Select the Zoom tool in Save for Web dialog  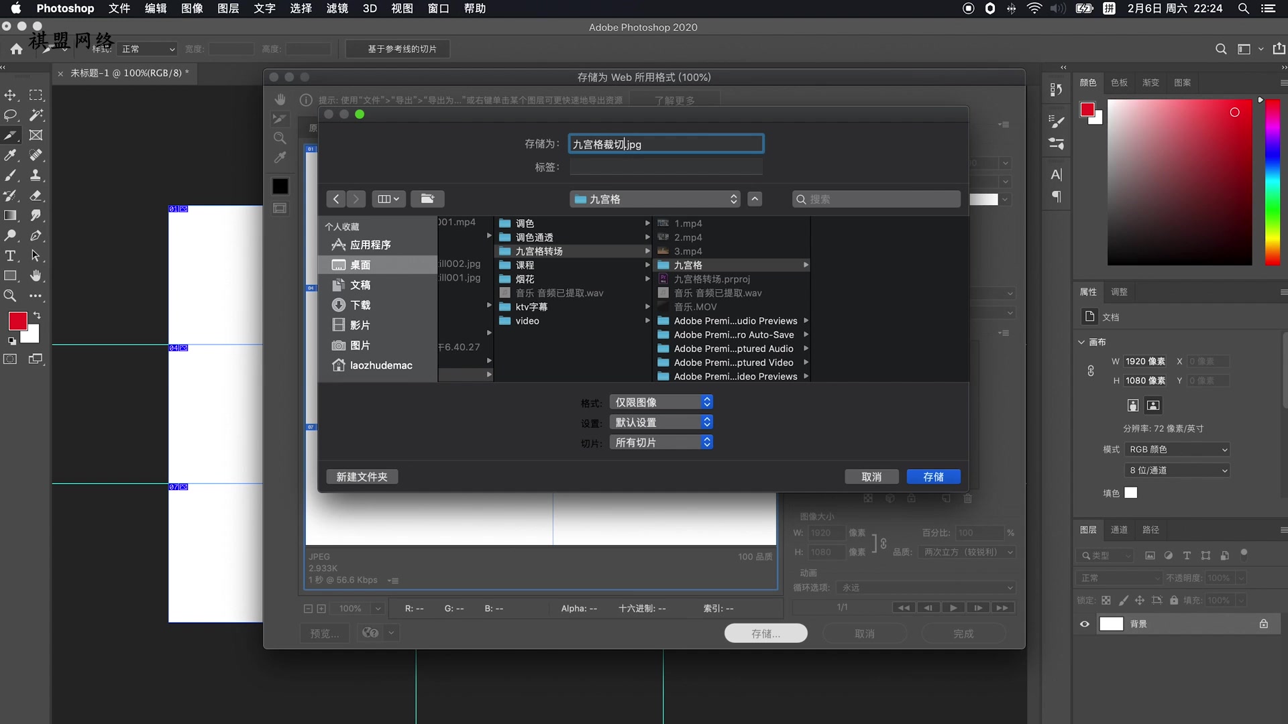point(280,138)
